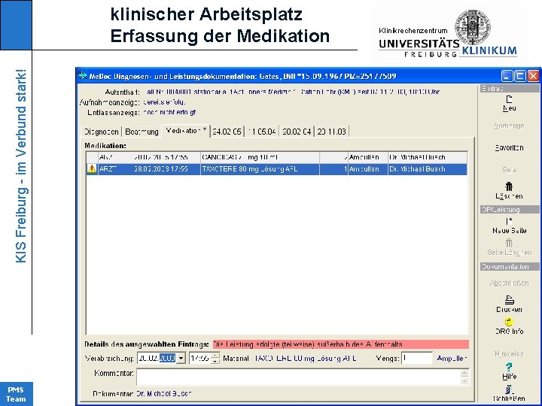542x406 pixels.
Task: Click Dokumentar name Dr. Michael Busch
Action: pyautogui.click(x=164, y=393)
